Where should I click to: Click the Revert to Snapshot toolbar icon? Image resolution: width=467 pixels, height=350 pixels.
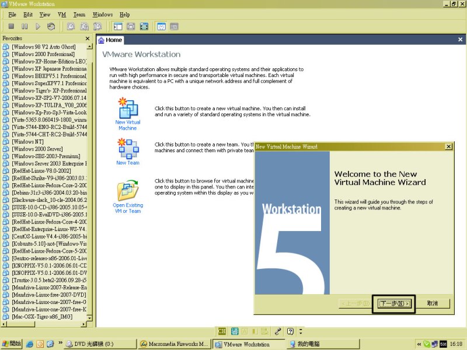point(84,26)
